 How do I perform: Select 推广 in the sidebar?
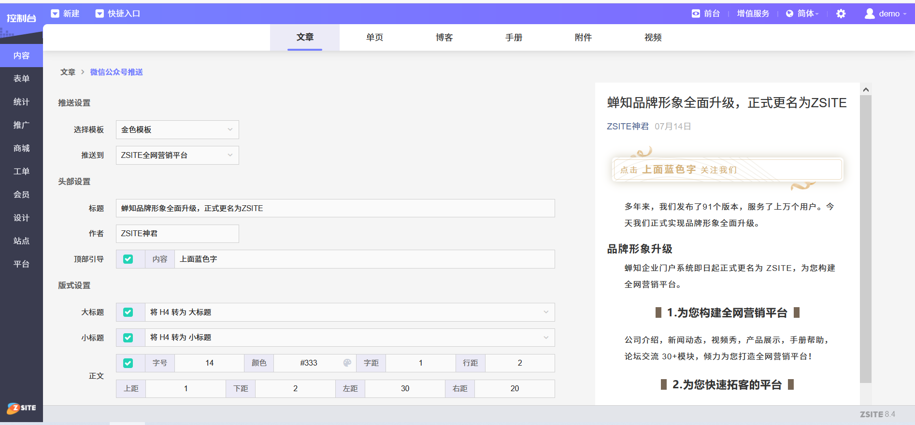point(21,125)
